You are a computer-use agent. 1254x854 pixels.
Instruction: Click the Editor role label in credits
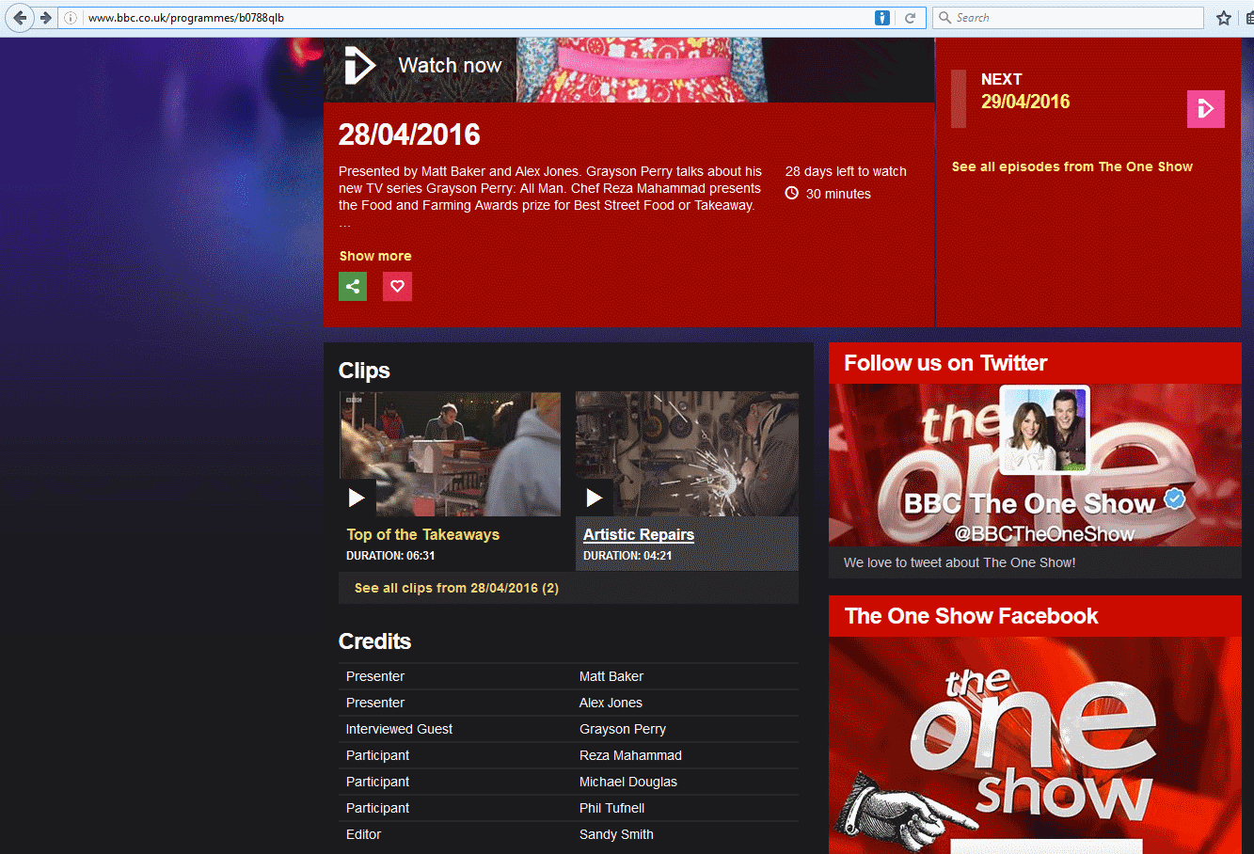coord(363,834)
